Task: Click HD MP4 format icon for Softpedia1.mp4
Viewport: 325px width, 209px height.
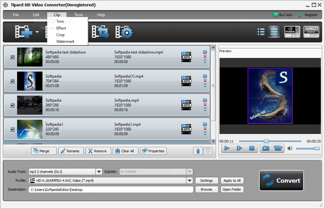Action: 186,129
